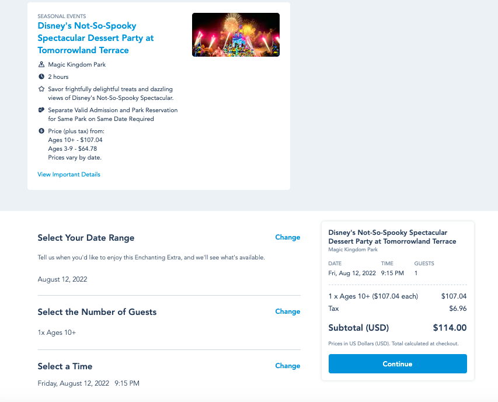This screenshot has height=402, width=498.
Task: Click the Magic Kingdom Park location icon
Action: (x=41, y=65)
